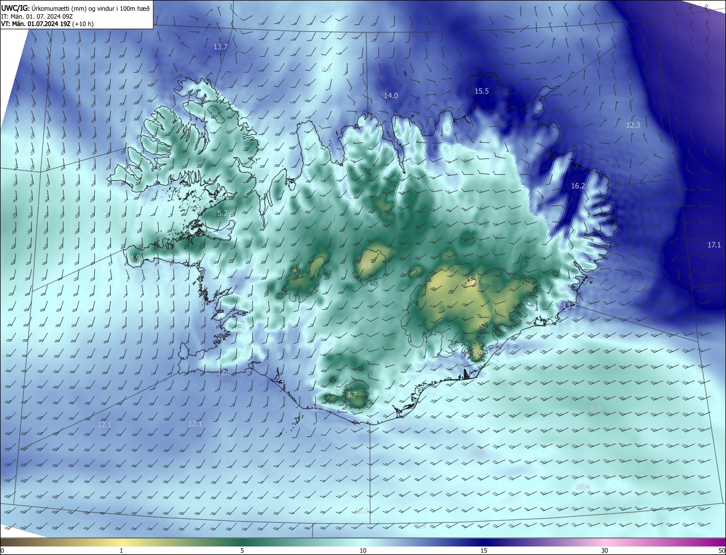This screenshot has height=555, width=726.
Task: Click the '14.0' value north of Iceland
Action: coord(391,96)
